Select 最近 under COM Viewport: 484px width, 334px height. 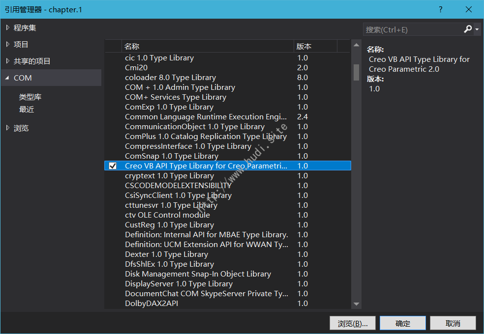(26, 110)
